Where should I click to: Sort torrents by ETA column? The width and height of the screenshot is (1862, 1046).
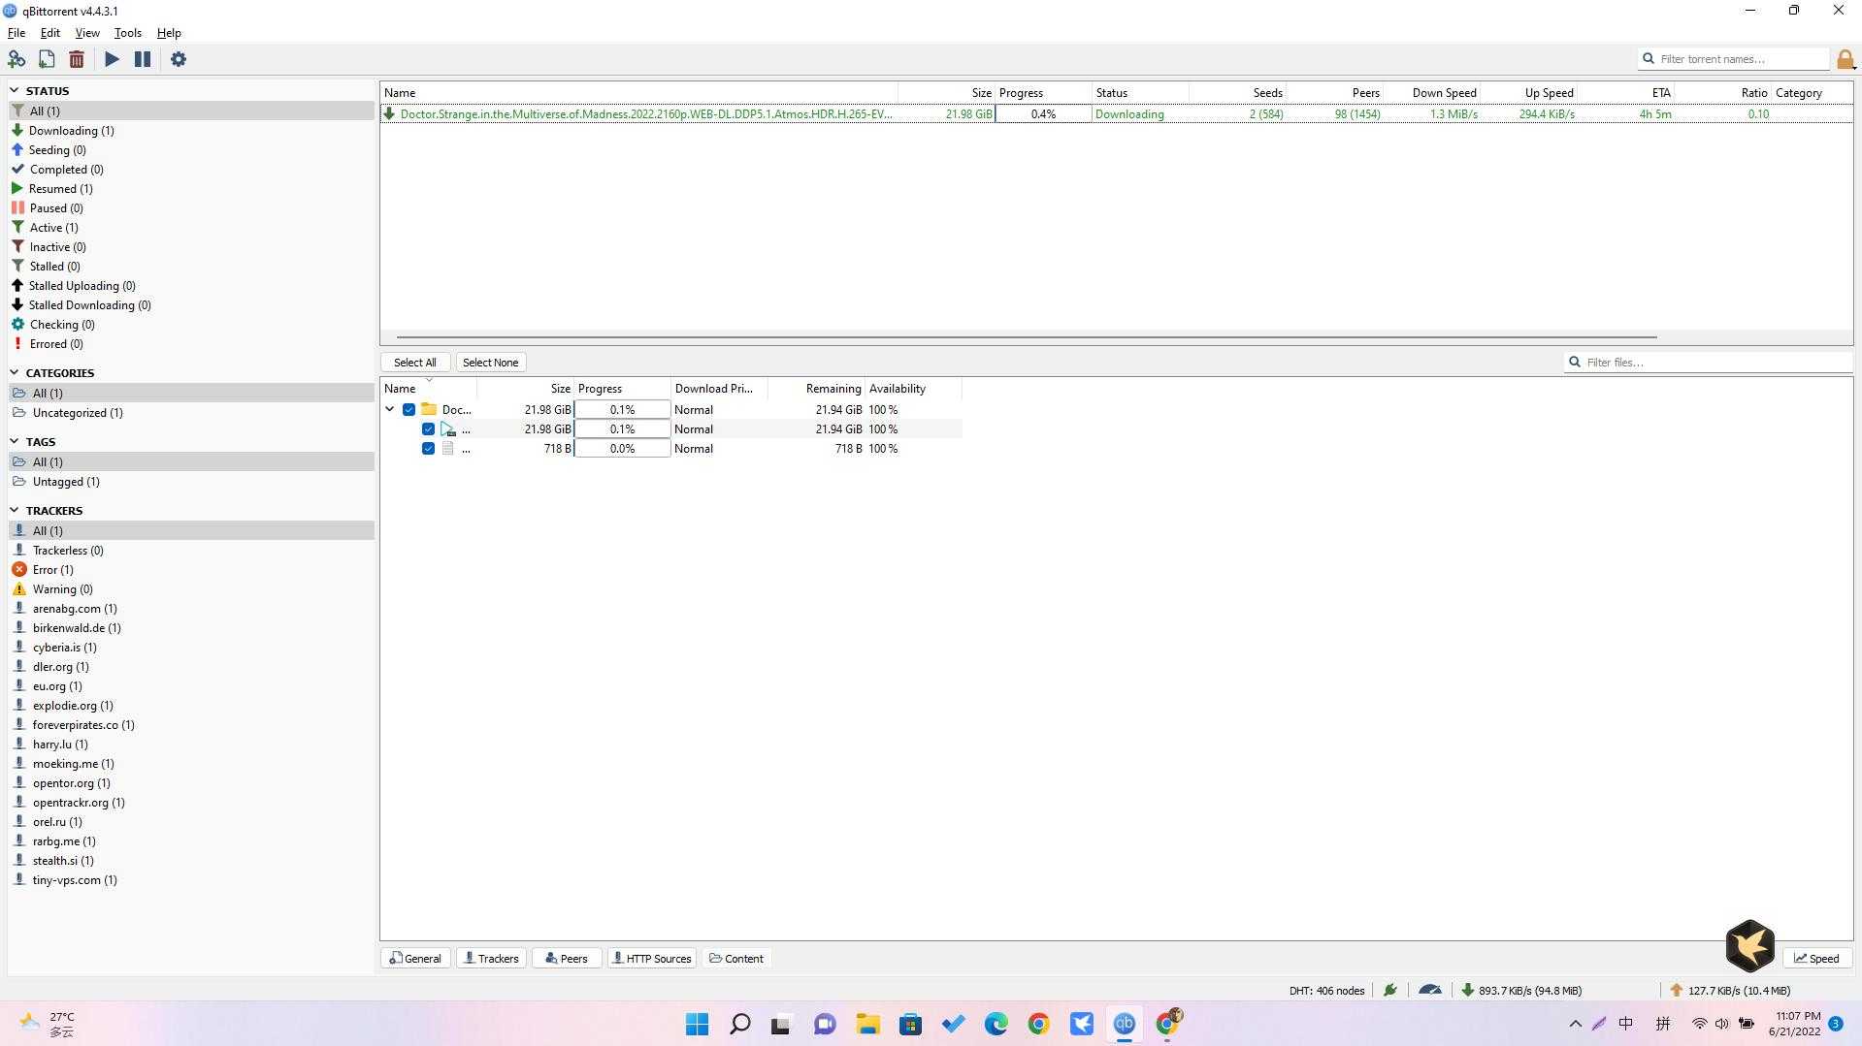(x=1625, y=93)
